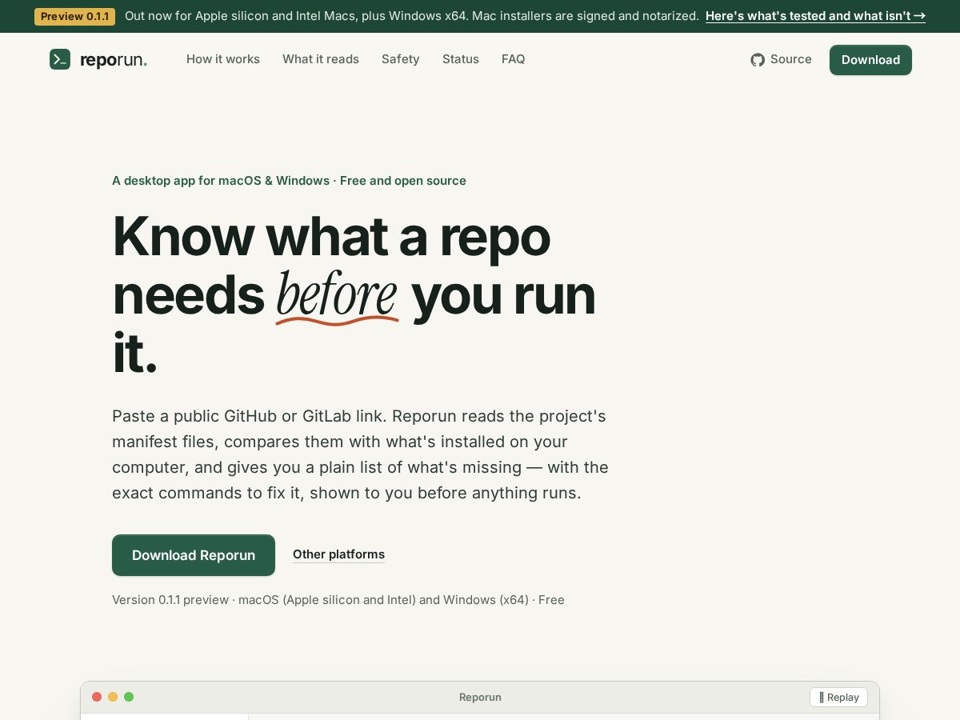Viewport: 960px width, 720px height.
Task: Click the Preview 0.1.1 badge
Action: tap(74, 16)
